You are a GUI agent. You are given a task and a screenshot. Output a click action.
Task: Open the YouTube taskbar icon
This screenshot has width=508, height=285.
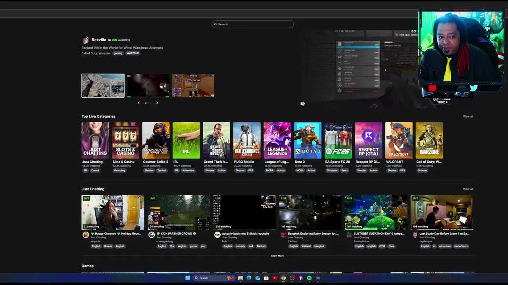point(275,278)
